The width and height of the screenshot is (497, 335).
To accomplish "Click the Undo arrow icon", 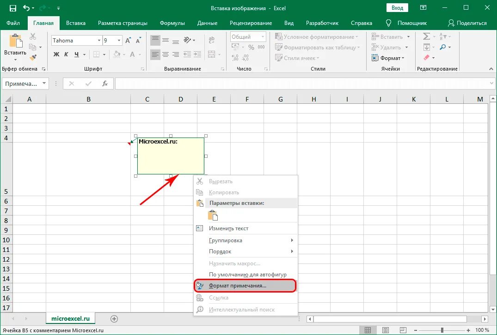I will 27,8.
